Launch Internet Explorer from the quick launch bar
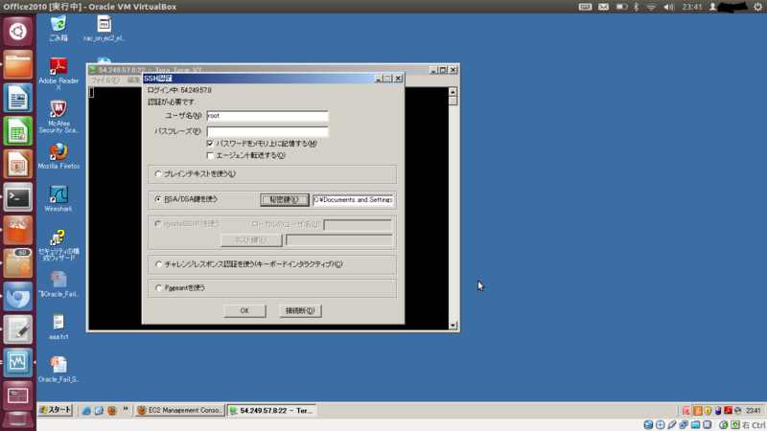The width and height of the screenshot is (767, 431). 86,411
